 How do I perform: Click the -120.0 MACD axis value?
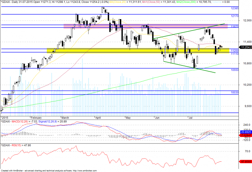(x=247, y=140)
